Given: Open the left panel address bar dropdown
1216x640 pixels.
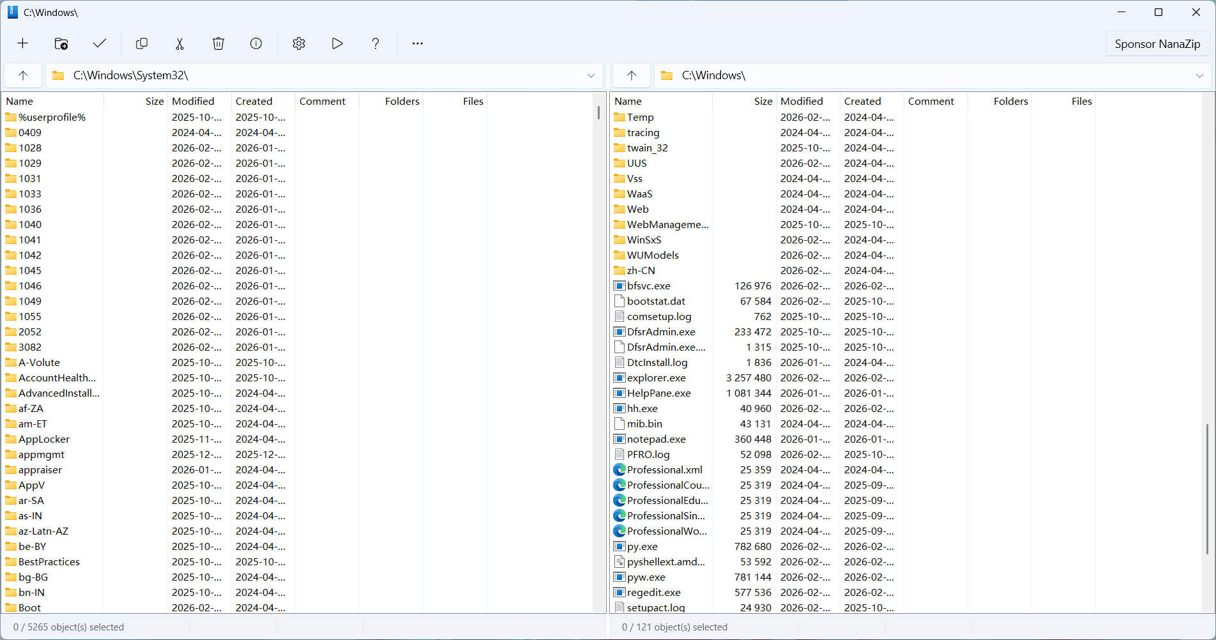Looking at the screenshot, I should click(x=591, y=75).
